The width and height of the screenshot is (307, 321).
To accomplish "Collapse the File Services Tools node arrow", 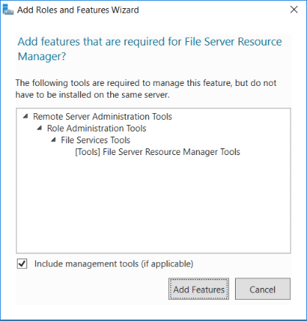I will click(x=54, y=140).
